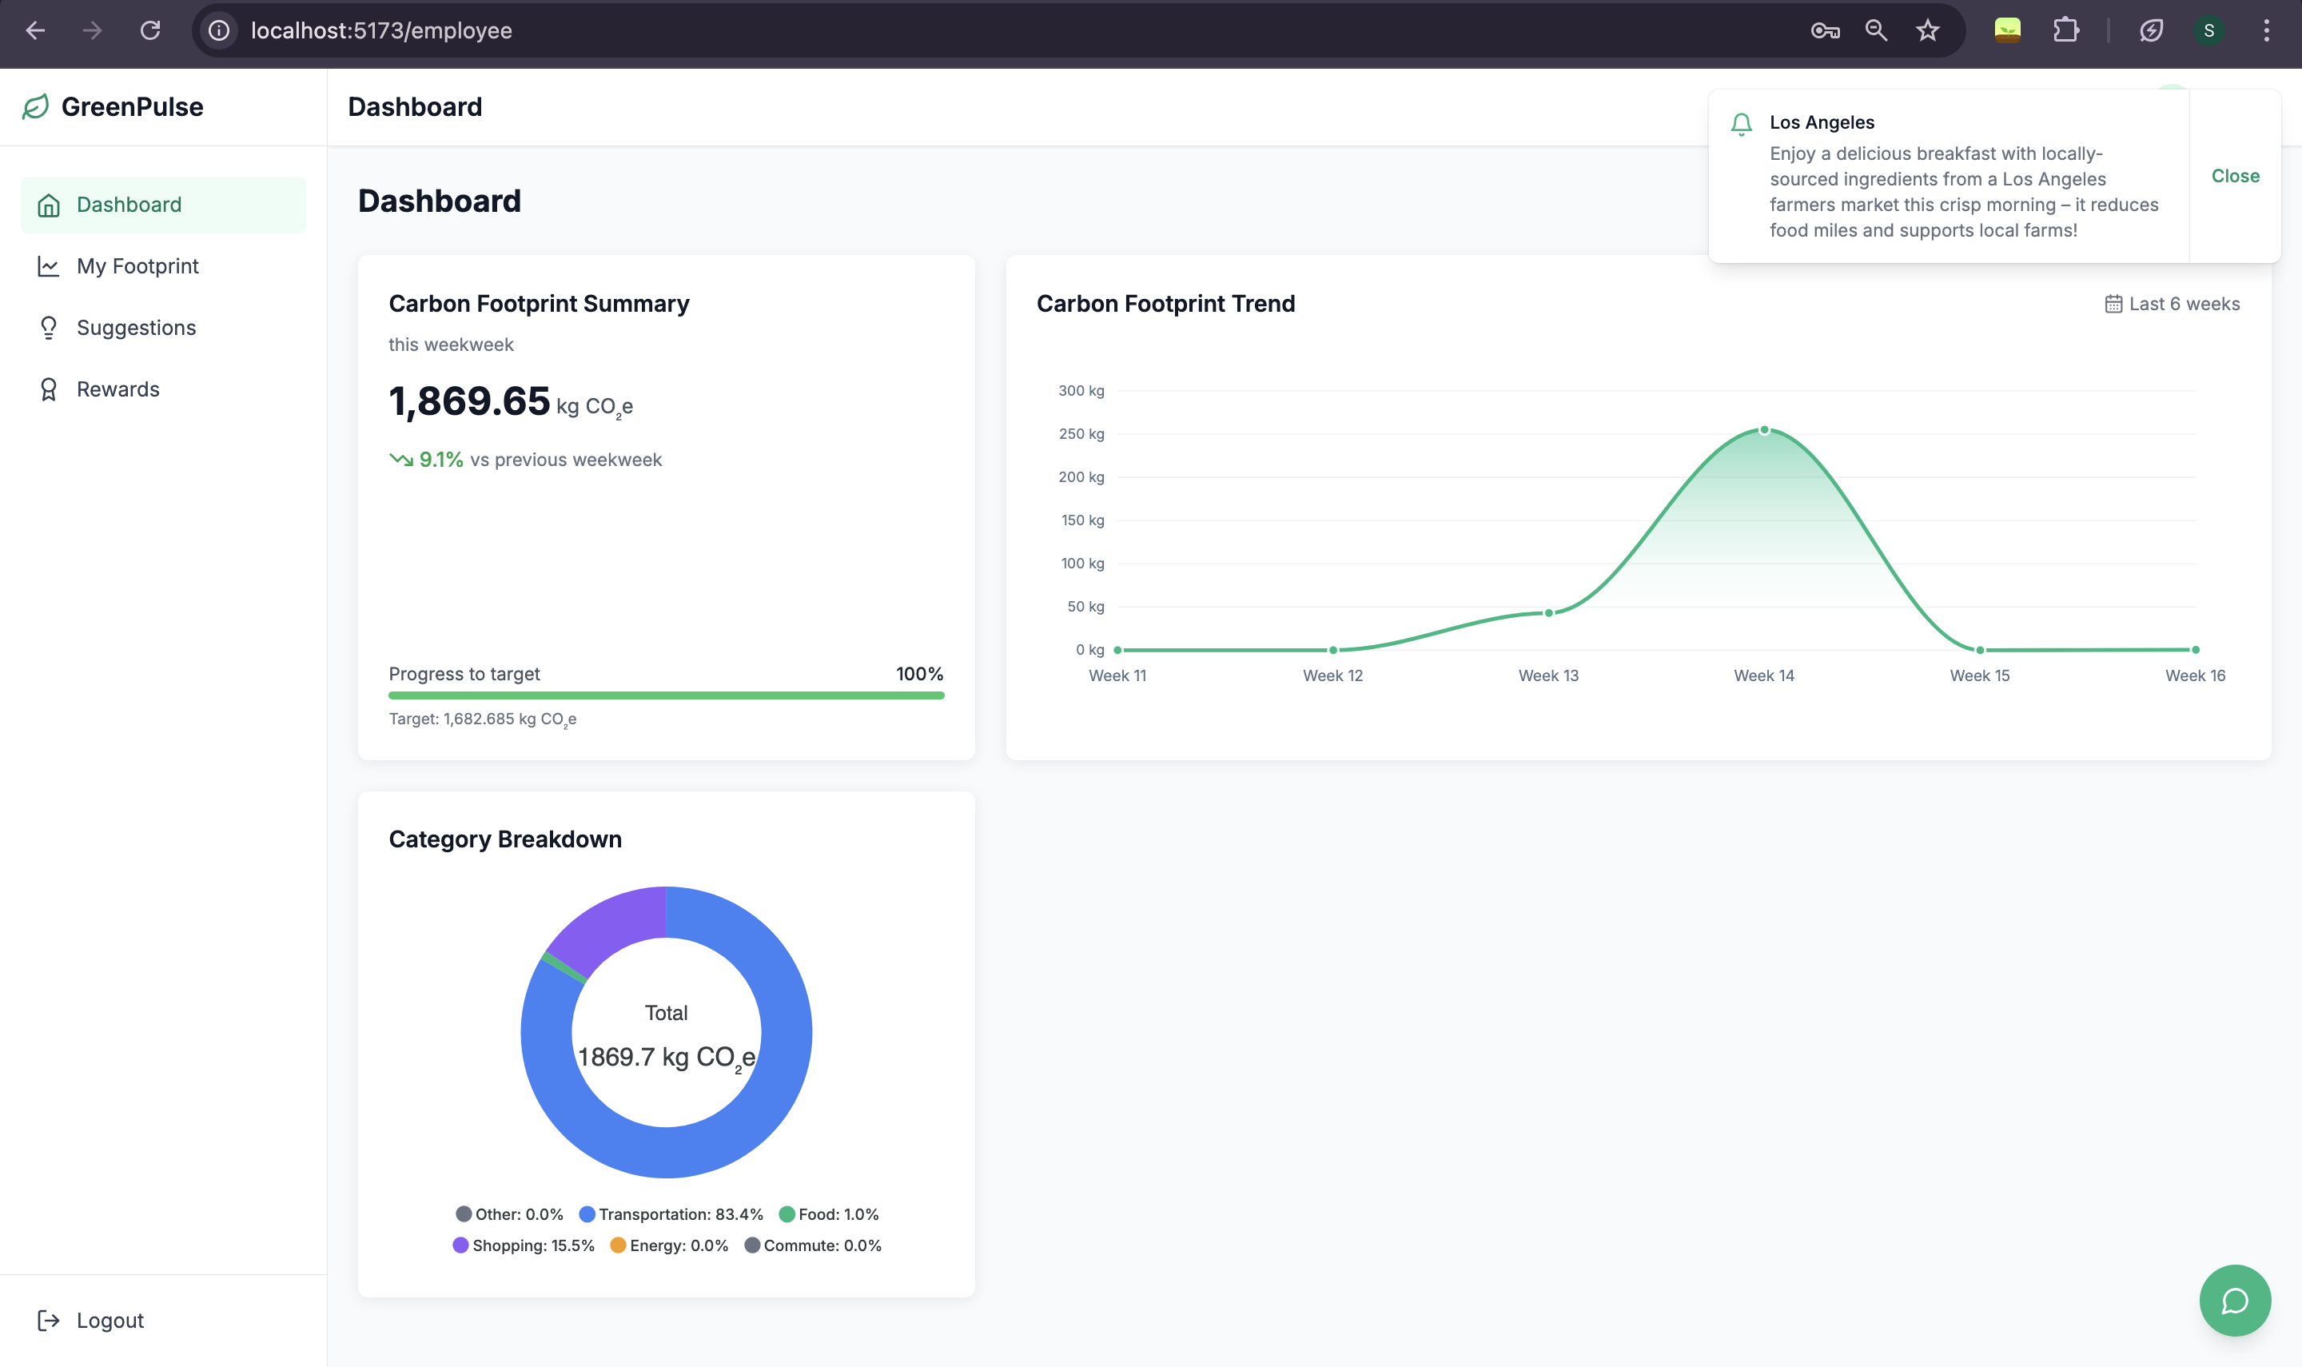Close the Los Angeles notification

point(2235,176)
